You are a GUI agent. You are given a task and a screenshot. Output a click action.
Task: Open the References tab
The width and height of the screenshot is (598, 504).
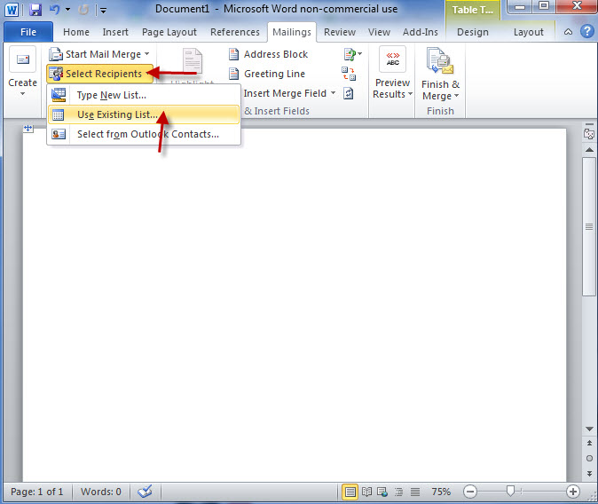(235, 32)
